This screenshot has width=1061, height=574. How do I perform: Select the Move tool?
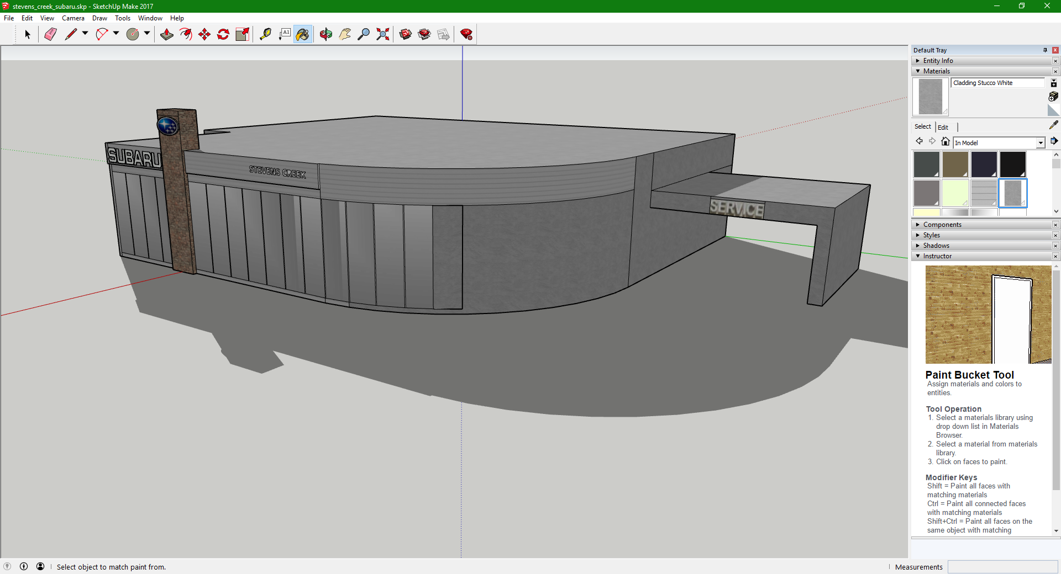point(204,35)
